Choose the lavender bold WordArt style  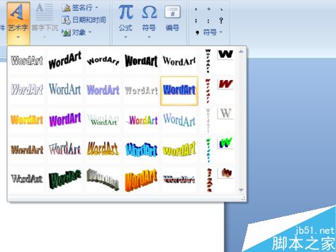tap(103, 90)
